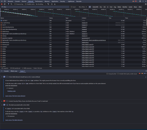Clear the network log
This screenshot has width=147, height=130.
pyautogui.click(x=5, y=4)
